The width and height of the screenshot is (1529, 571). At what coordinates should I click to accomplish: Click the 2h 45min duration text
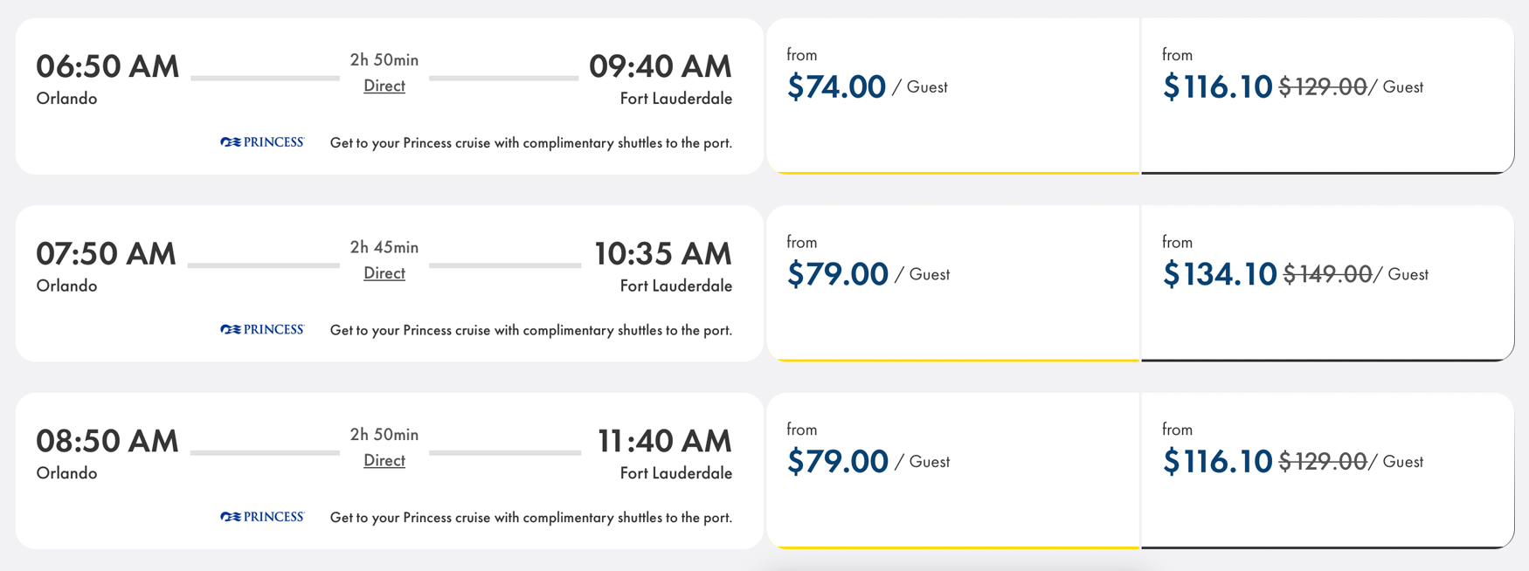pyautogui.click(x=383, y=247)
